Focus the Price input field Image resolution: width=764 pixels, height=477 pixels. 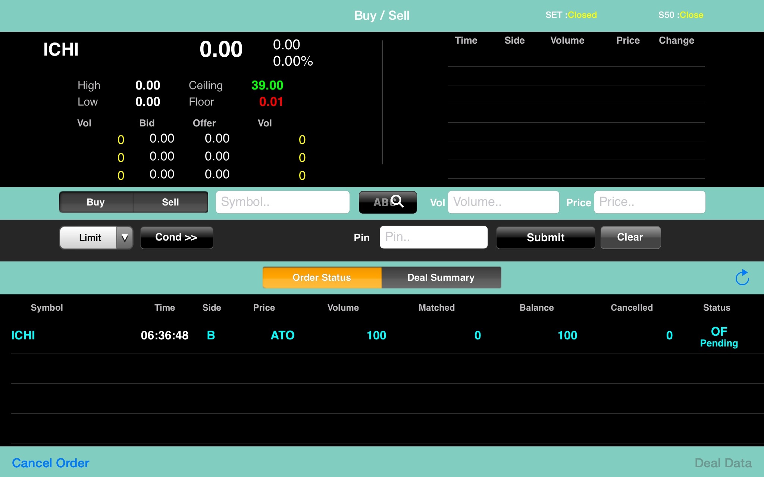(x=649, y=202)
